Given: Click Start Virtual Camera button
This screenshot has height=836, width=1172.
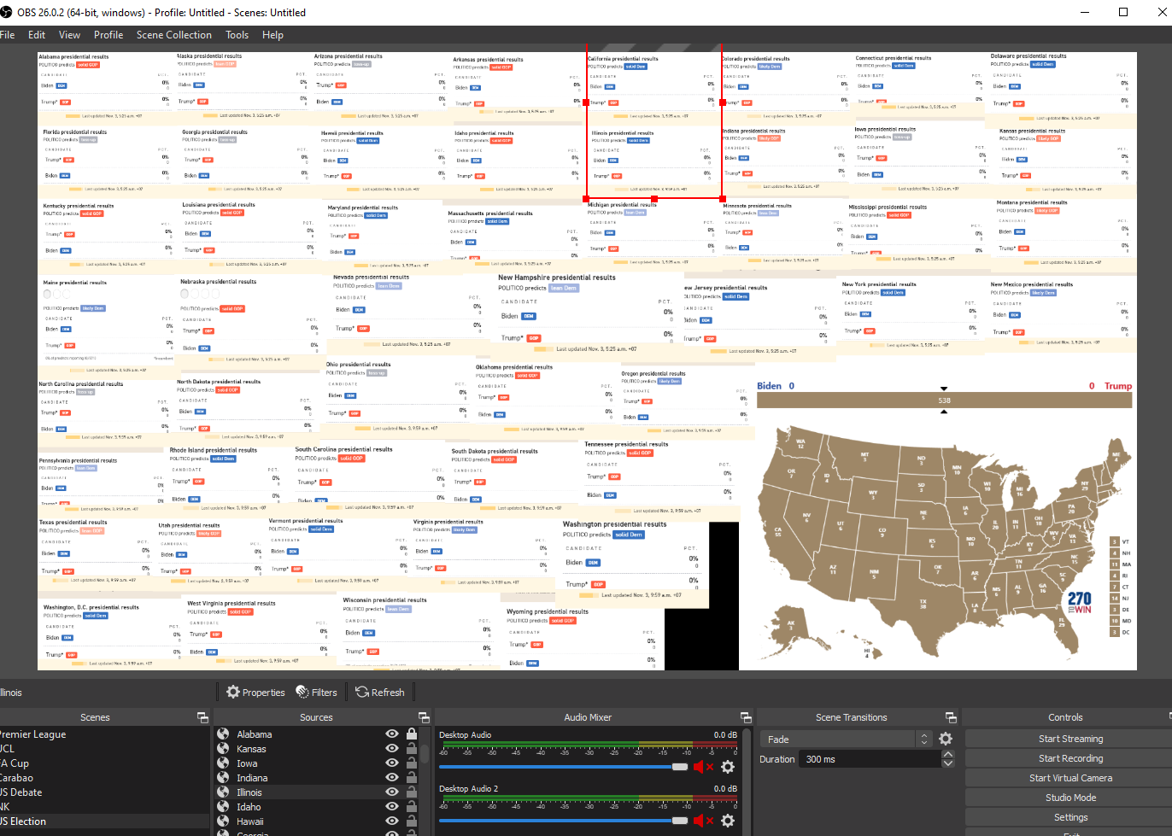Looking at the screenshot, I should click(x=1070, y=778).
